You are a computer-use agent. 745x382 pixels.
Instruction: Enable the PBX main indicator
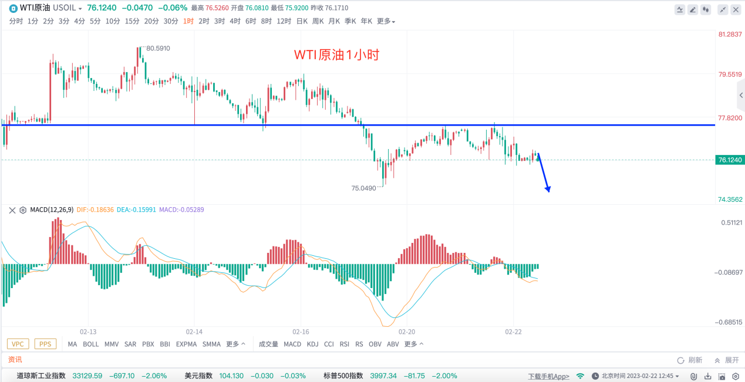click(148, 344)
